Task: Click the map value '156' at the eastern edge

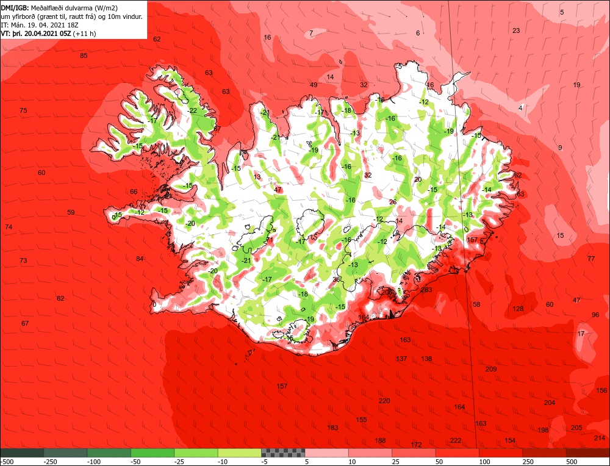Action: click(602, 390)
